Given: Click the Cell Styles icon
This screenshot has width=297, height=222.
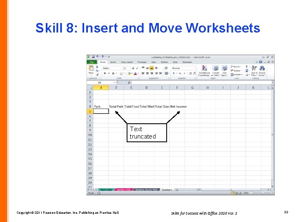Looking at the screenshot, I should coord(224,68).
